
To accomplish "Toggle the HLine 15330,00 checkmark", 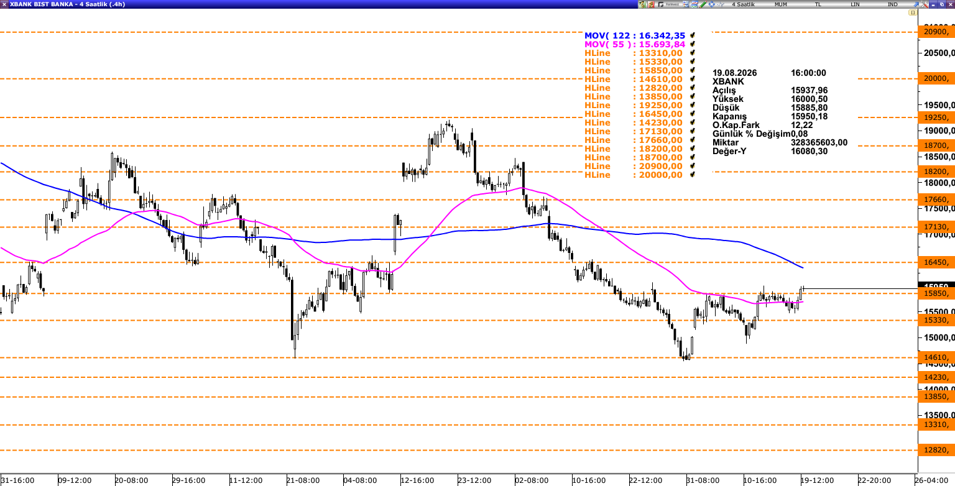I will [x=692, y=62].
